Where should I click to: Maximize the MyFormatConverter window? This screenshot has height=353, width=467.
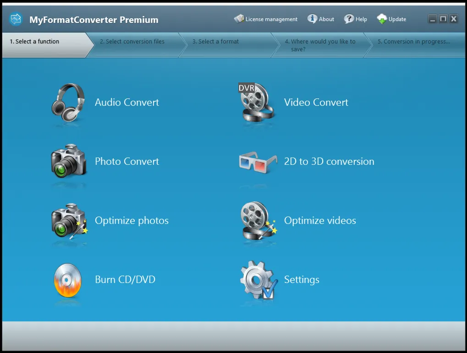[x=443, y=19]
